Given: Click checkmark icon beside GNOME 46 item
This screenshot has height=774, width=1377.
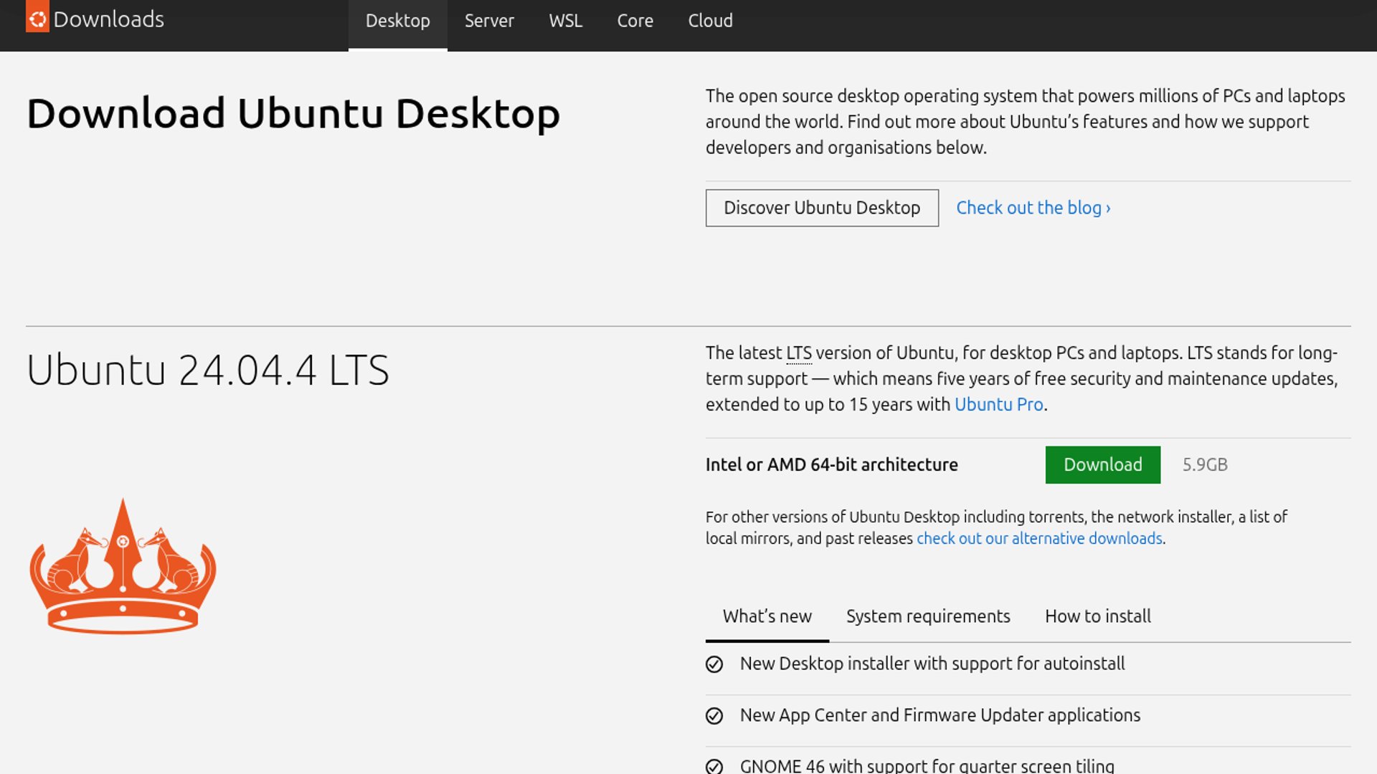Looking at the screenshot, I should 714,766.
